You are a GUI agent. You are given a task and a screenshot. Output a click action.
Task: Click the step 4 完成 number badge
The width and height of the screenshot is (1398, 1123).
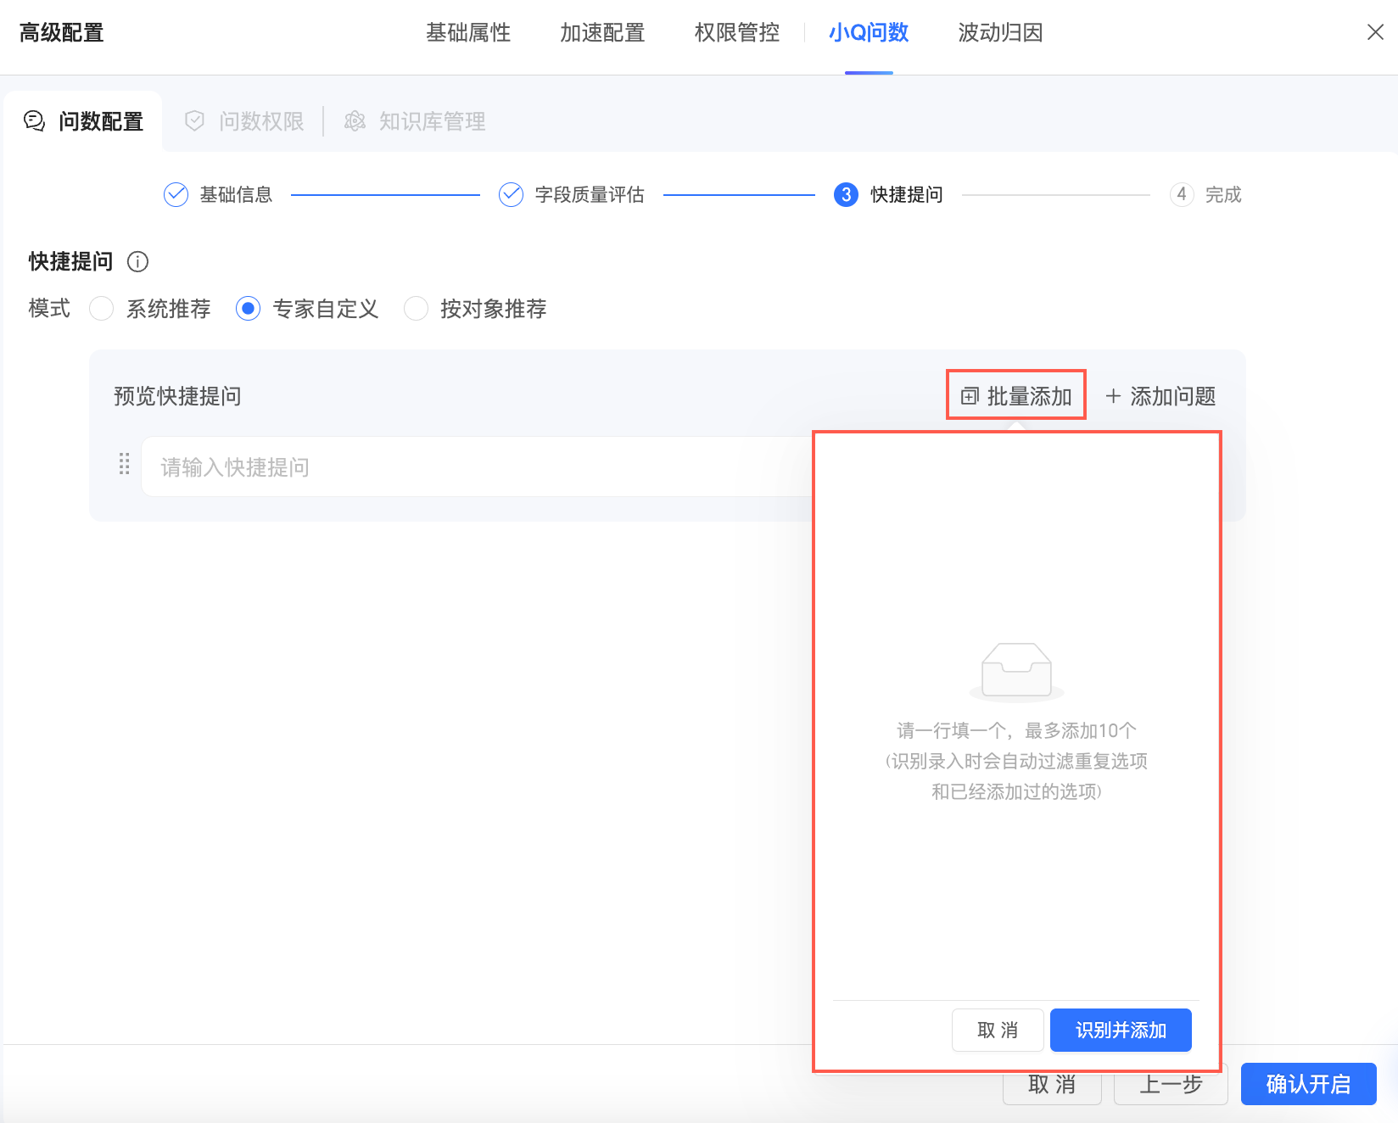[1182, 195]
